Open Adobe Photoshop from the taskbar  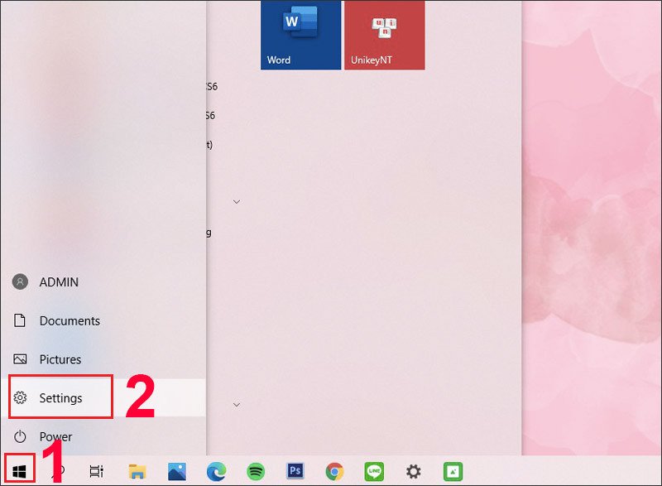tap(295, 472)
